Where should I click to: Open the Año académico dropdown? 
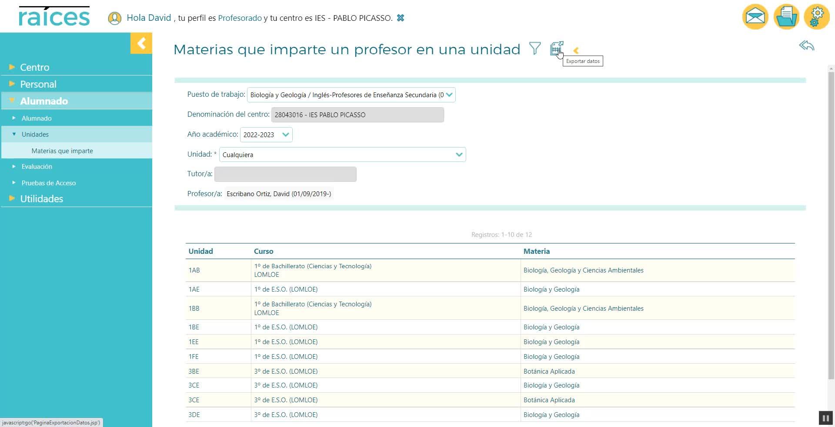(x=266, y=135)
